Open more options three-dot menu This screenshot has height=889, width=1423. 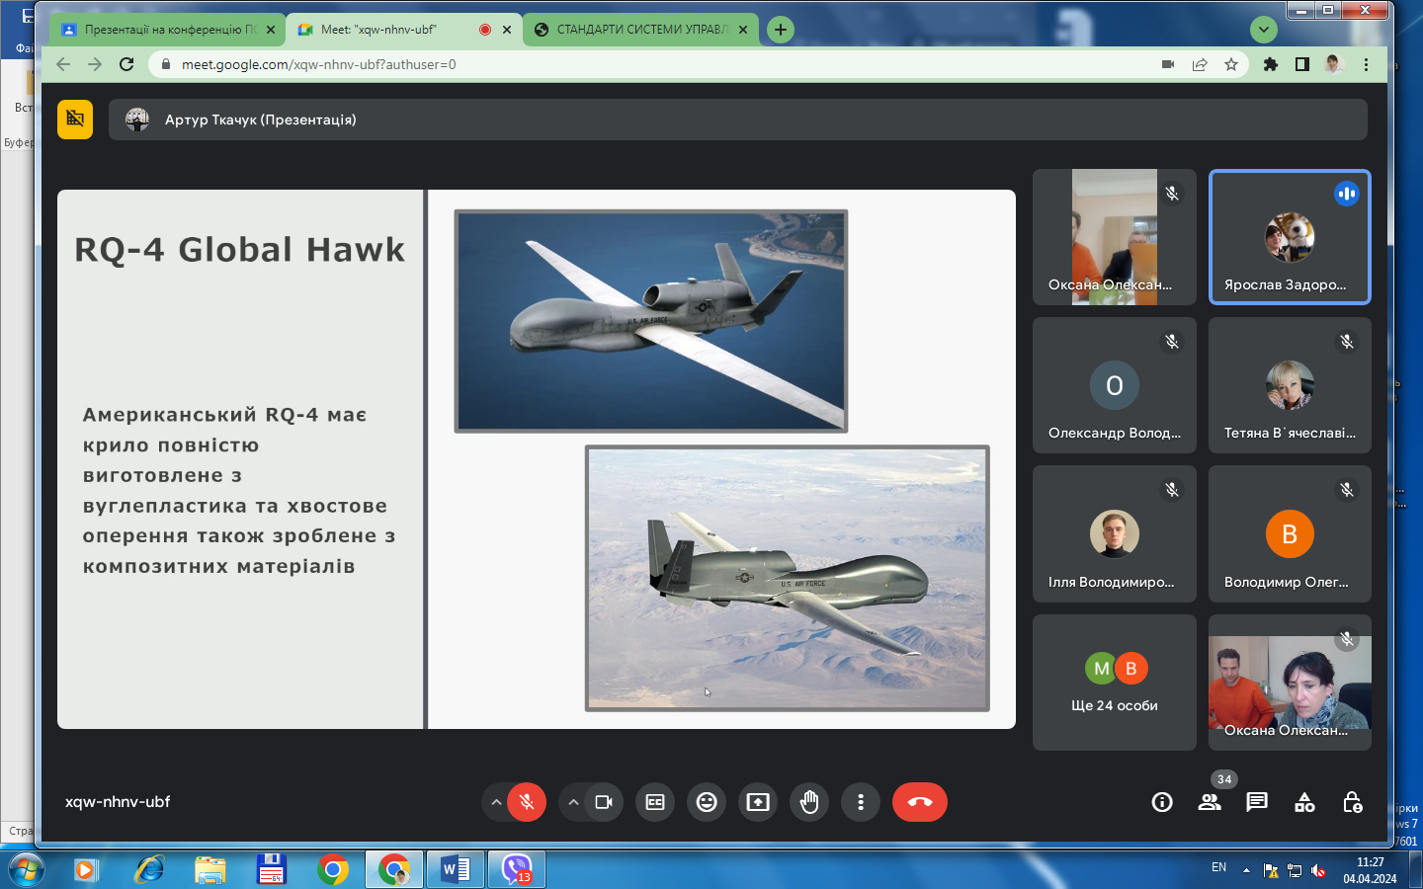[x=861, y=802]
